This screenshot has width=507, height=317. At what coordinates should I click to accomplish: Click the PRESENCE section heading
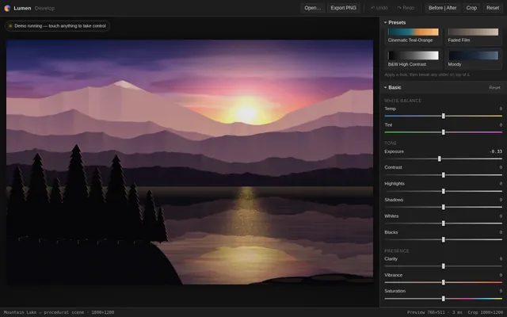(396, 250)
